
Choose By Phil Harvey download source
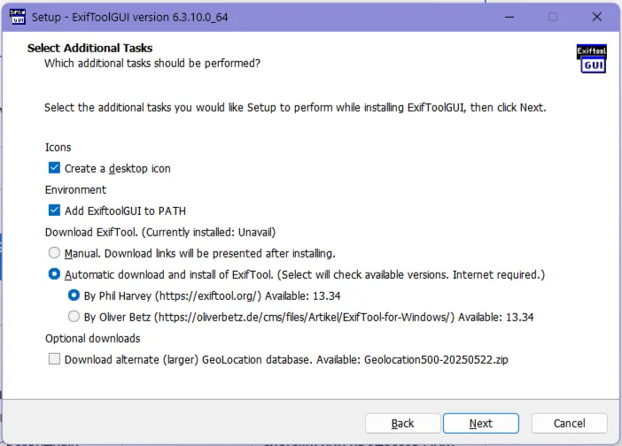coord(74,296)
